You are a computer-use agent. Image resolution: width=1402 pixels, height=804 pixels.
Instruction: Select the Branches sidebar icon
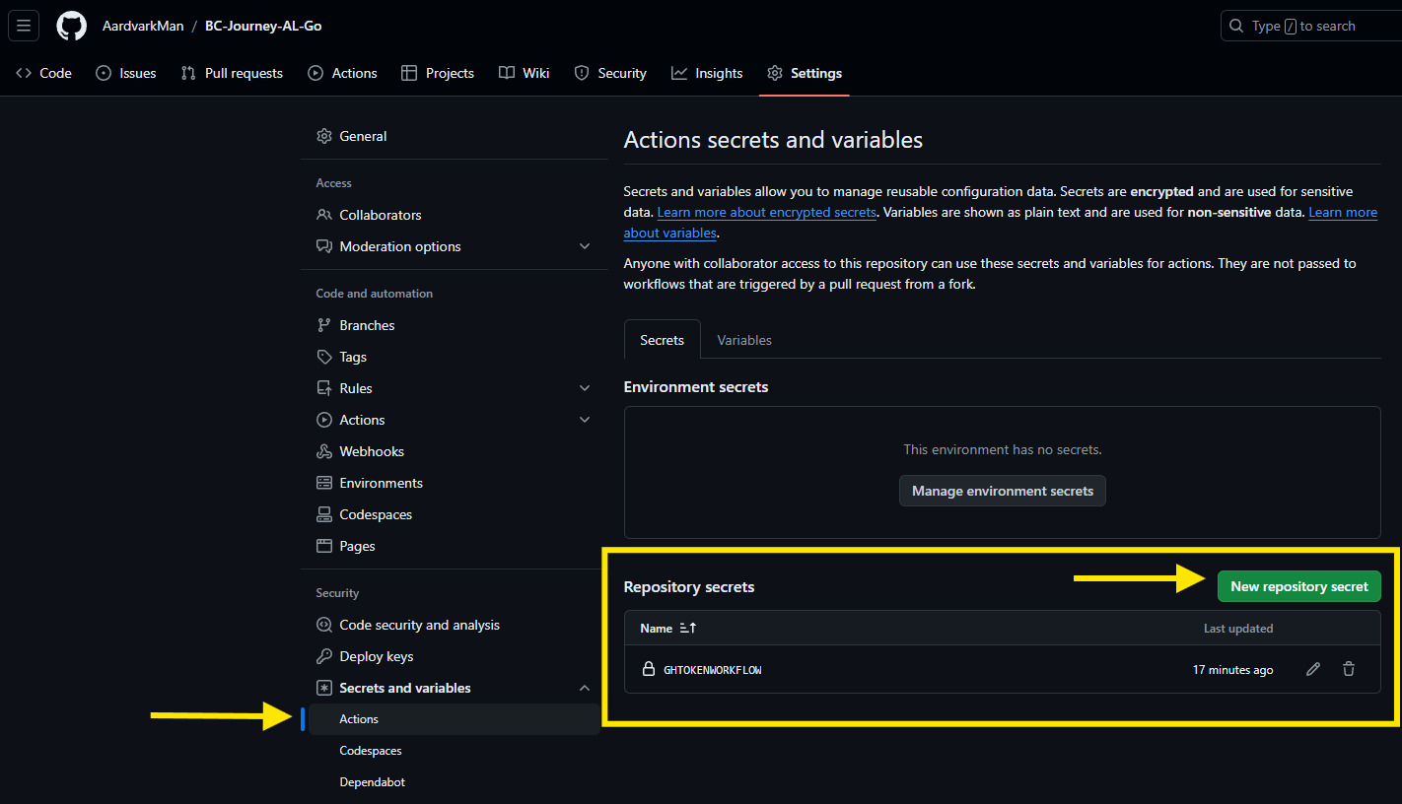[324, 324]
